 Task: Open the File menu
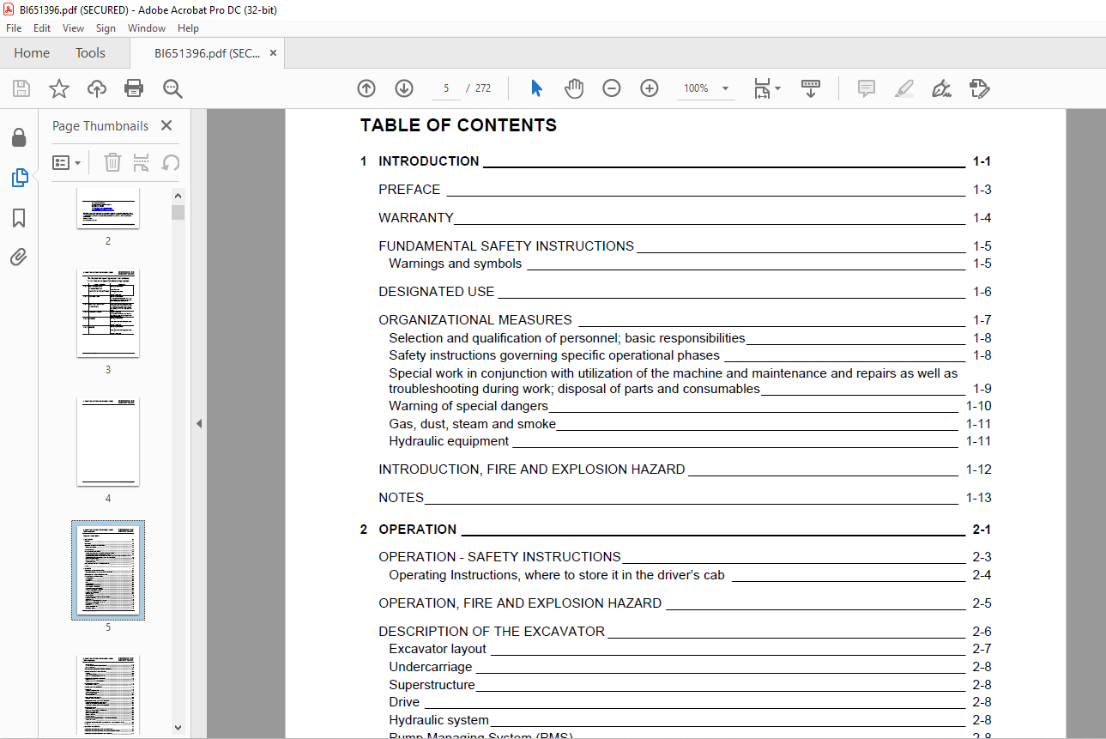(14, 28)
